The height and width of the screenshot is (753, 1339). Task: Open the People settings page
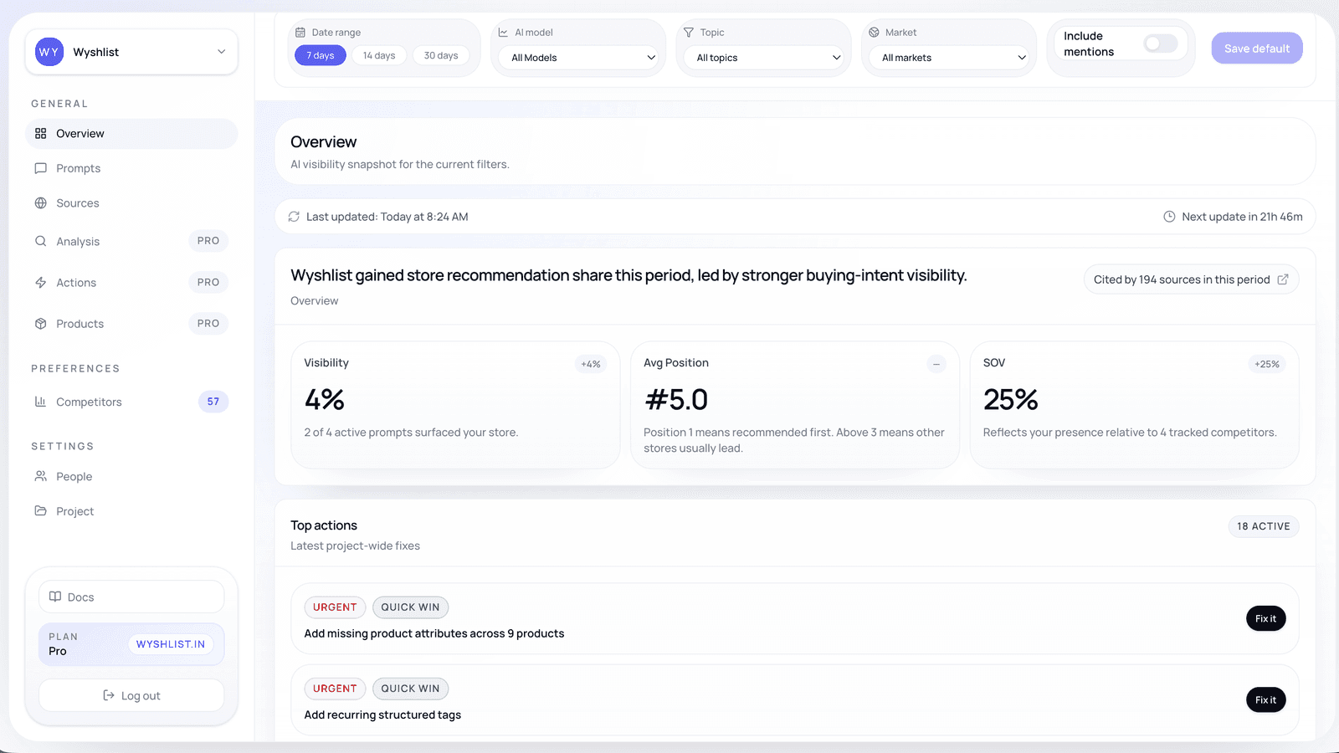point(131,476)
